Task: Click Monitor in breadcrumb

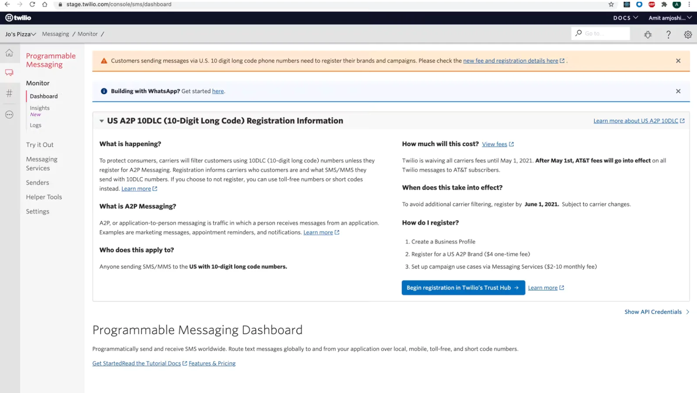Action: [88, 34]
